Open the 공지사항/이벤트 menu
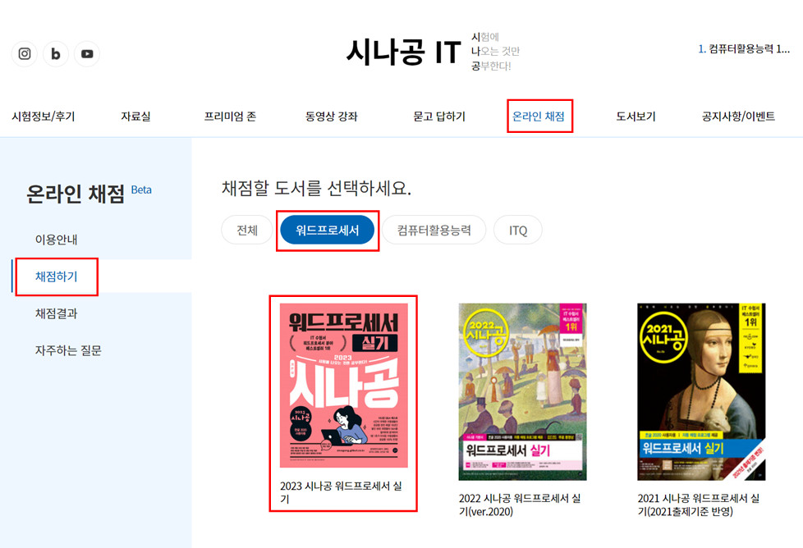Screen dimensions: 803x548 [738, 116]
